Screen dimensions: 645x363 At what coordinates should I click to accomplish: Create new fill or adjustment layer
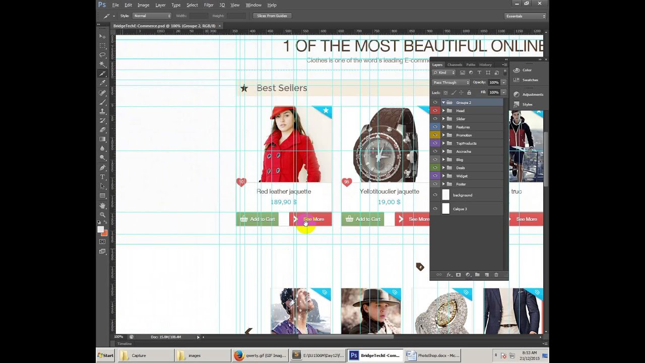point(468,275)
